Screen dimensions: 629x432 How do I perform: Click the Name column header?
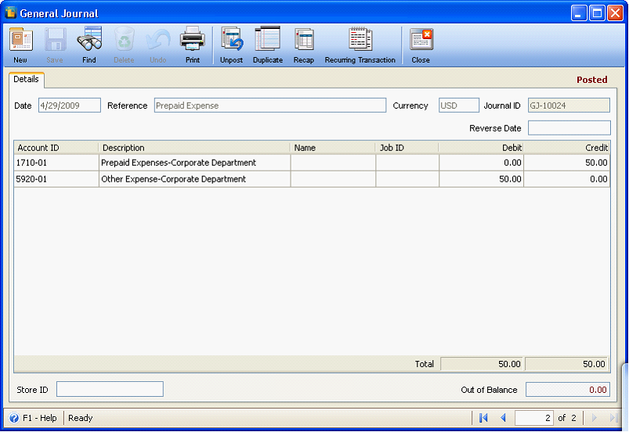click(x=333, y=148)
